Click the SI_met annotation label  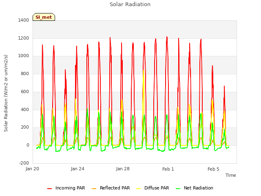point(44,17)
